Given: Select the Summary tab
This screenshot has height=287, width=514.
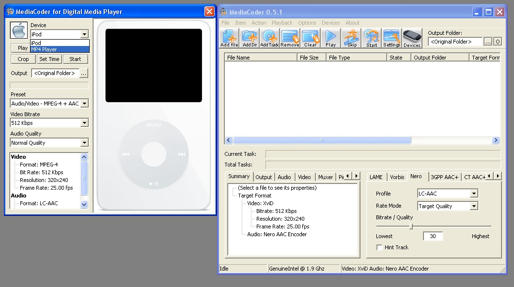Looking at the screenshot, I should tap(239, 176).
